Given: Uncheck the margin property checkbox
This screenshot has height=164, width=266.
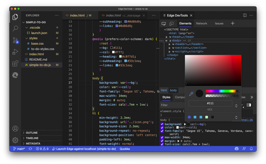Looking at the screenshot, I should click(x=162, y=141).
